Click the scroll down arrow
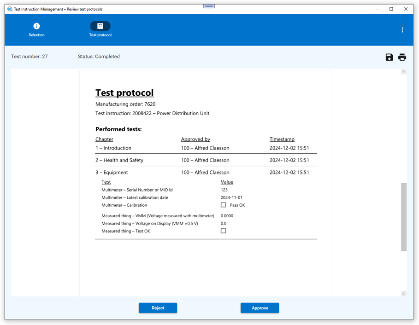This screenshot has width=419, height=325. 404,293
